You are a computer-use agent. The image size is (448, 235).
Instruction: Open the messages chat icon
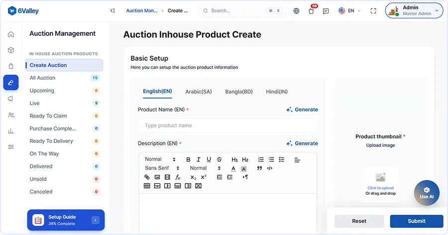[326, 11]
